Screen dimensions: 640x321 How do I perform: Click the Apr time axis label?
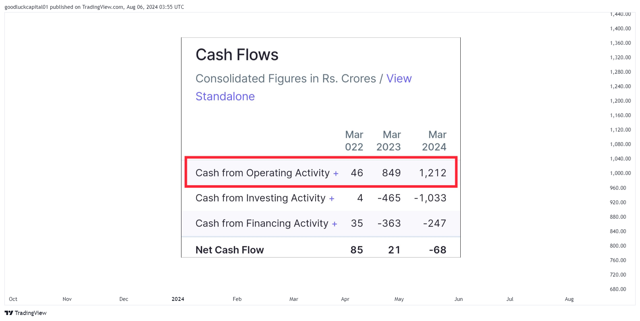[345, 299]
